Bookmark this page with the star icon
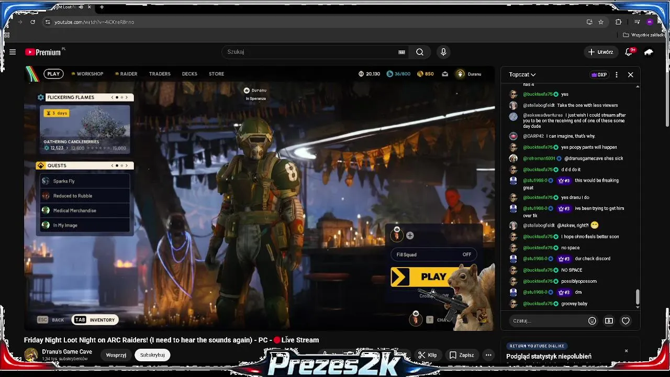Image resolution: width=670 pixels, height=377 pixels. [x=601, y=22]
